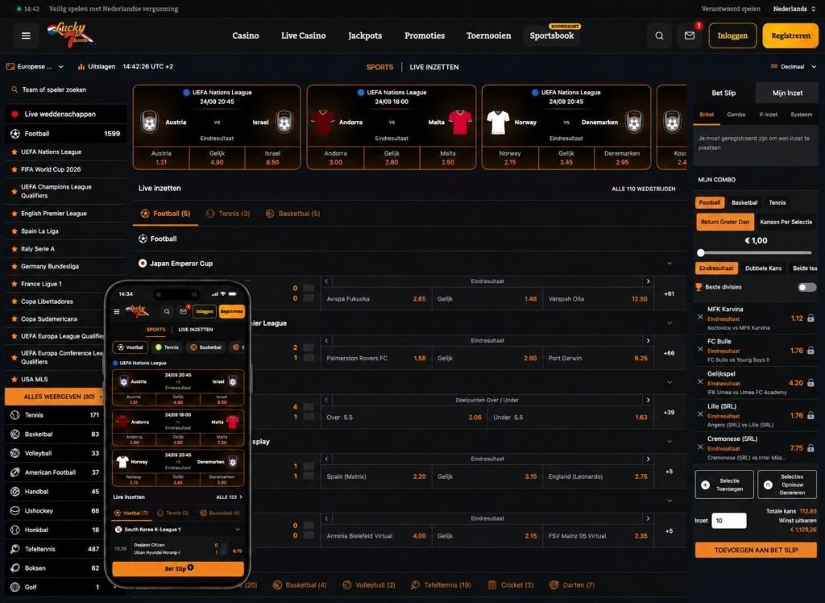The width and height of the screenshot is (825, 603).
Task: Switch to the Combo bet type tab
Action: point(736,114)
